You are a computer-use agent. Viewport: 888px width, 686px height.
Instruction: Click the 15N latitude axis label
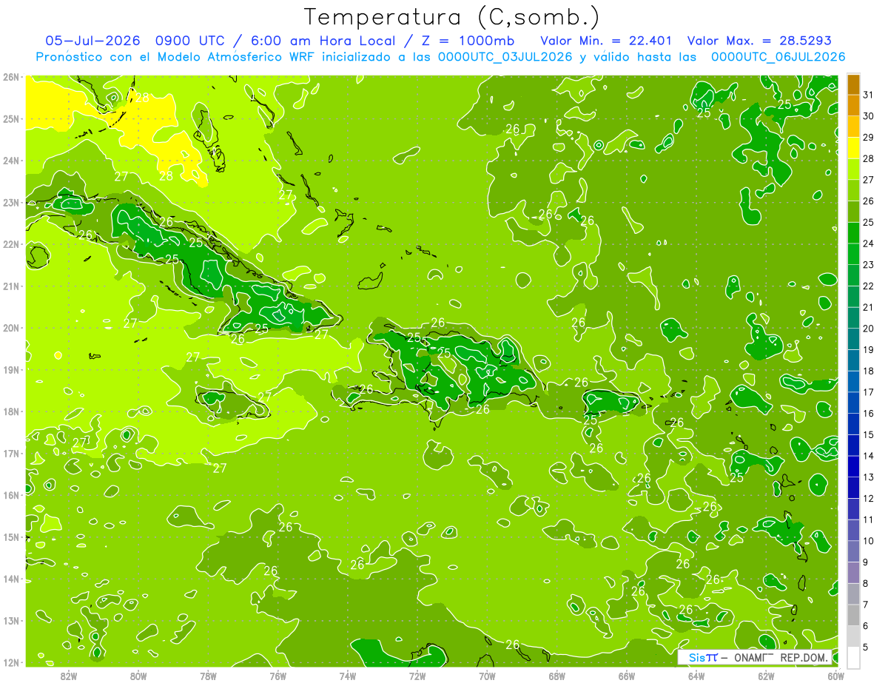coord(10,537)
